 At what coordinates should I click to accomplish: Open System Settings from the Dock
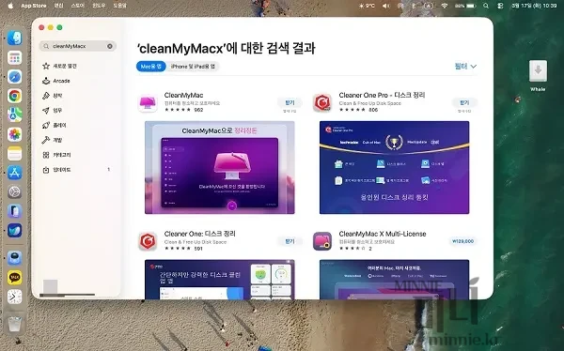(x=15, y=191)
